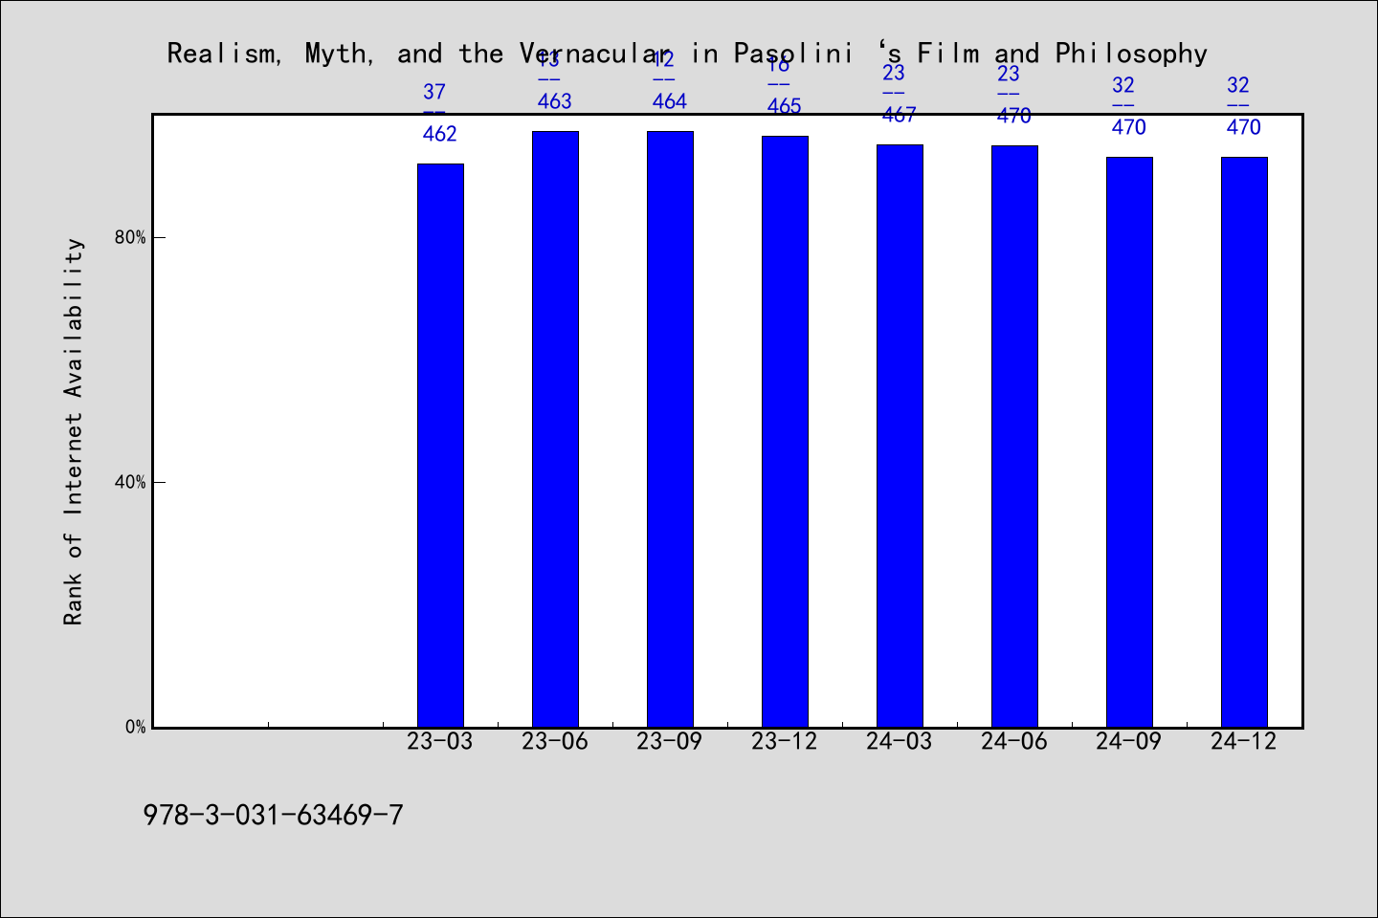1378x918 pixels.
Task: Click the x-axis label 24-03
Action: point(900,741)
